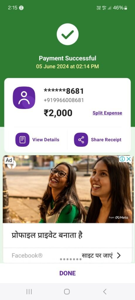
Task: Tap the View Details document icon
Action: pos(22,140)
